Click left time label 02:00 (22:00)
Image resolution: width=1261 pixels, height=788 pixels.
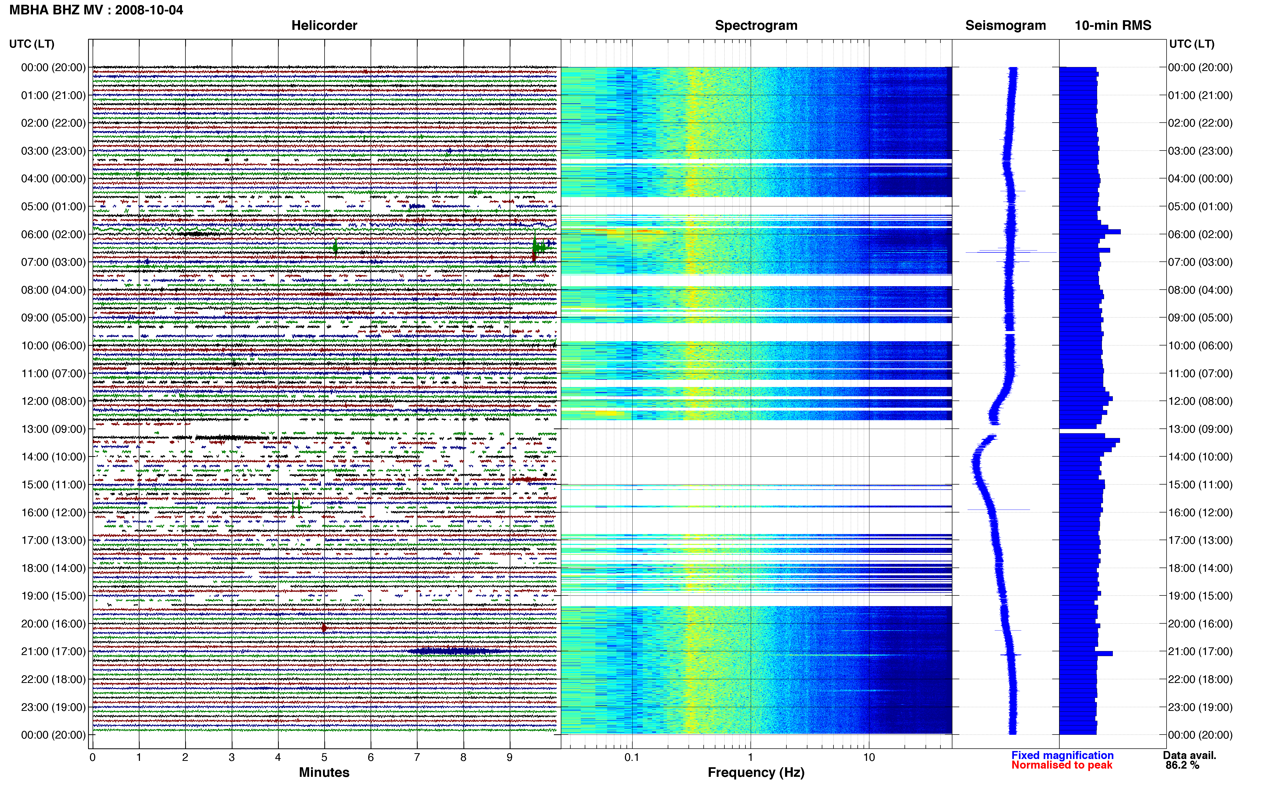point(53,123)
